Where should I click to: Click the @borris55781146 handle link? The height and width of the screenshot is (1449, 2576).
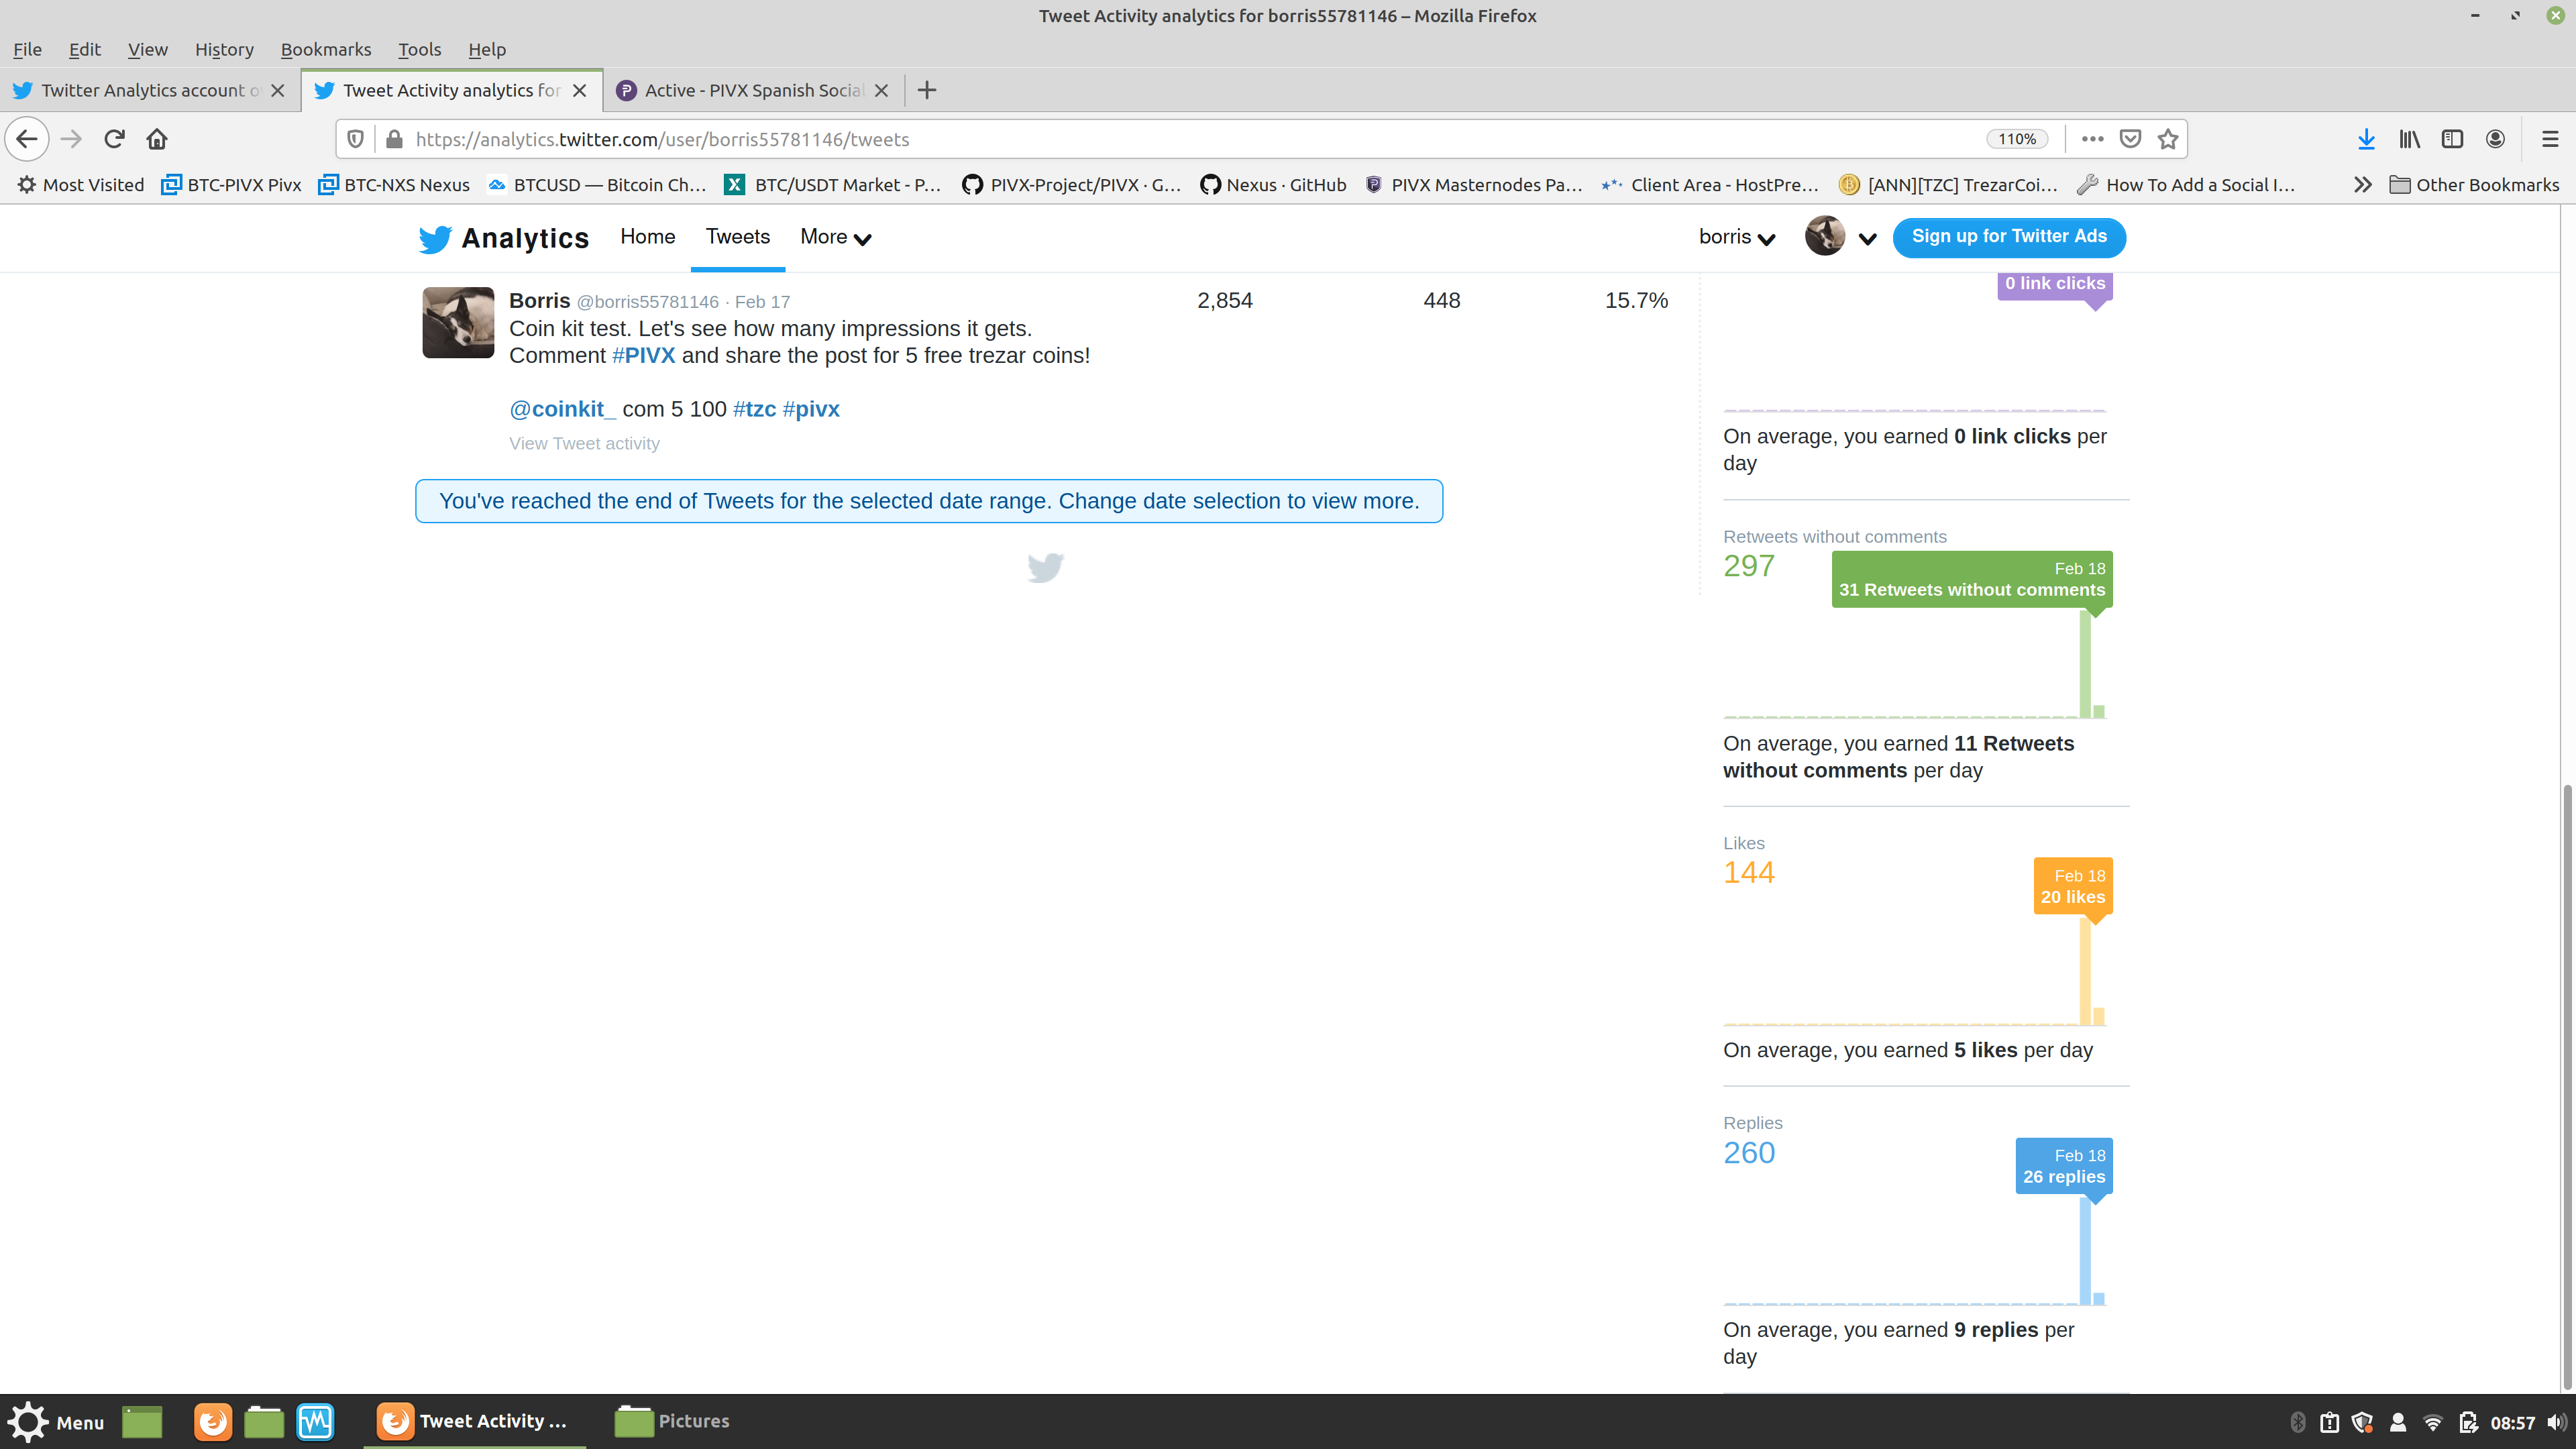[x=647, y=301]
